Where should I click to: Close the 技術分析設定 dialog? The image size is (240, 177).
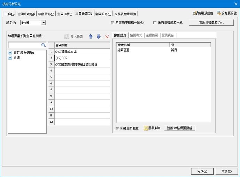236,4
